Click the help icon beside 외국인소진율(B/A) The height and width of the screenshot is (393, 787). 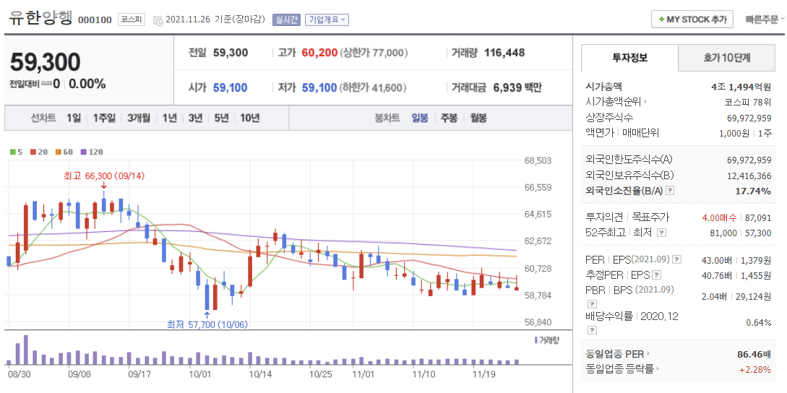pos(670,191)
